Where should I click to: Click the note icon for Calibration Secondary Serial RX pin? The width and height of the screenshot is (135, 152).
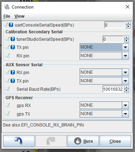click(x=7, y=56)
